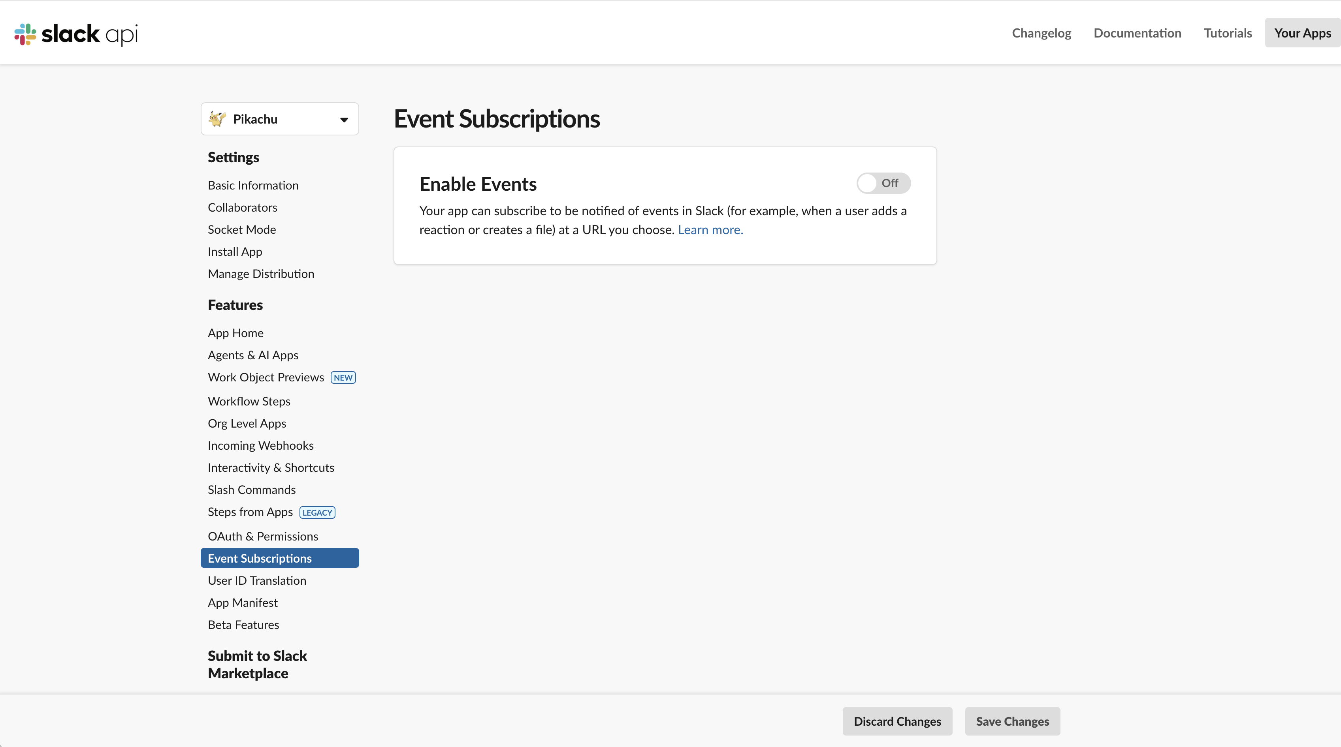
Task: Go to Incoming Webhooks
Action: [261, 445]
